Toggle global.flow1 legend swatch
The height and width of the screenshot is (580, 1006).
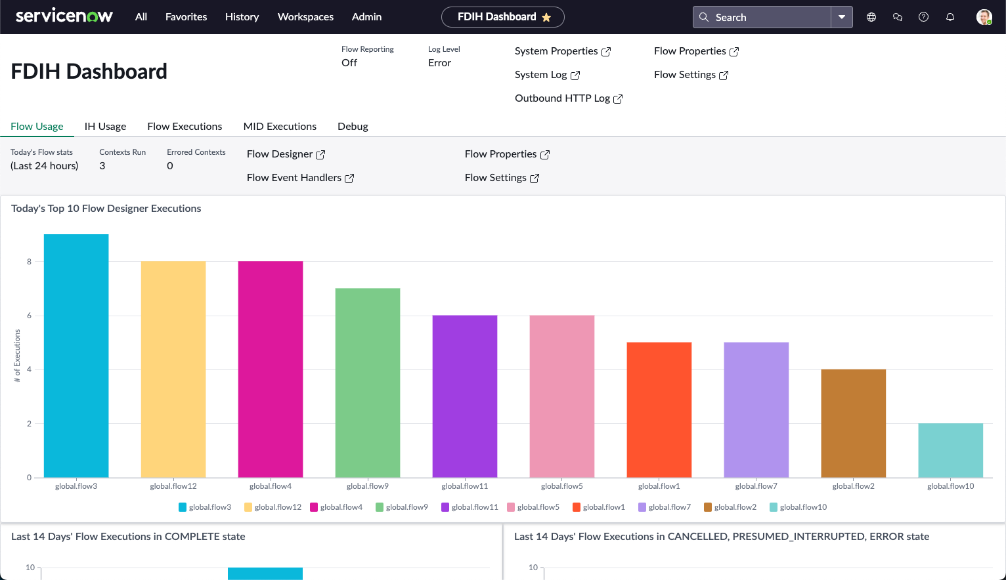coord(577,507)
